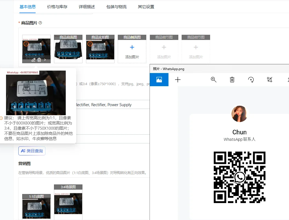The width and height of the screenshot is (289, 220).
Task: Click the move-right arrow on first product image
Action: pyautogui.click(x=45, y=60)
